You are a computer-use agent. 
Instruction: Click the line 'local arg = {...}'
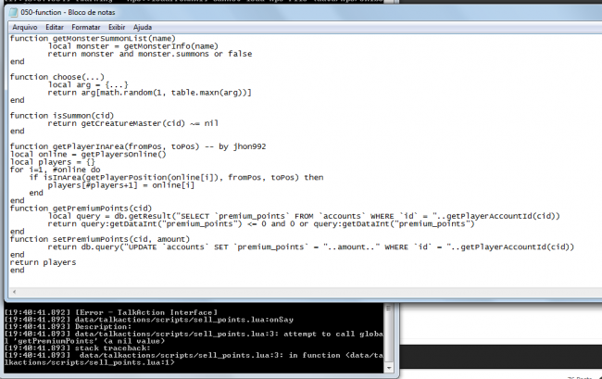pos(88,85)
